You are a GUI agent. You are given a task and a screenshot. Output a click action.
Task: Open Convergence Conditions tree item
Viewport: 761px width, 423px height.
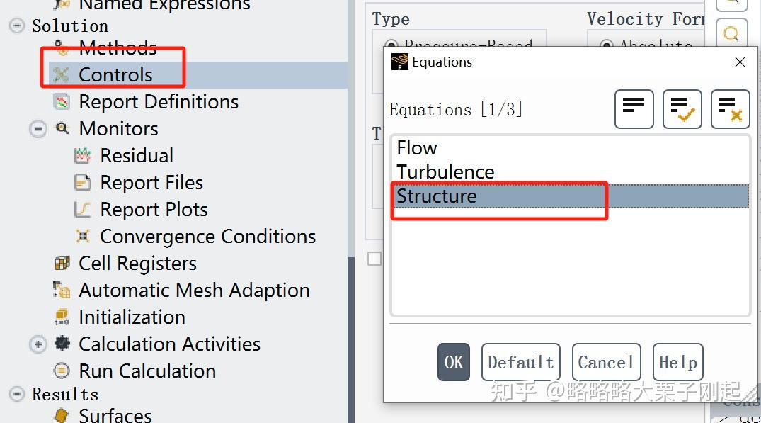207,237
